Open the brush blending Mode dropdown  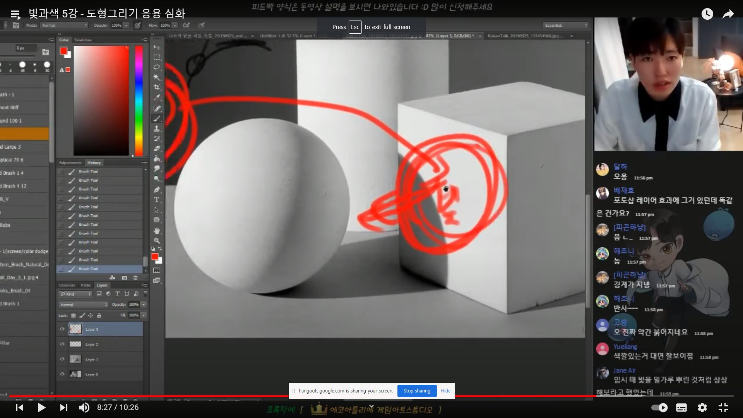point(65,25)
